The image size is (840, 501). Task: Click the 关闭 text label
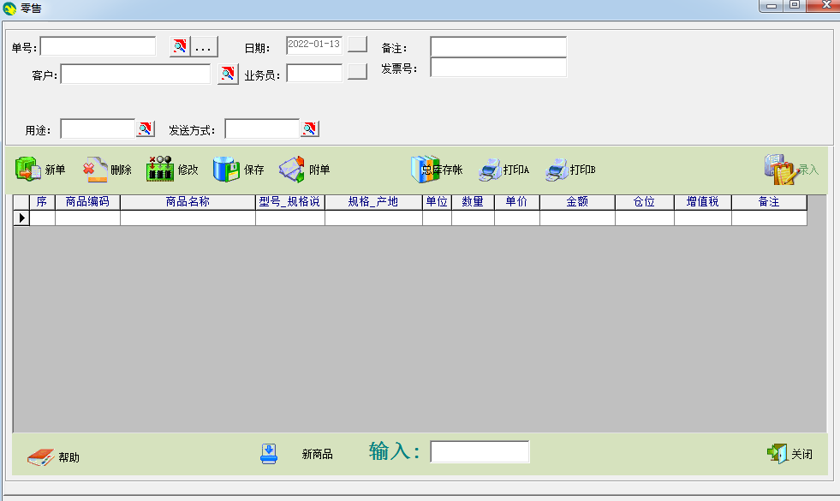[x=802, y=455]
